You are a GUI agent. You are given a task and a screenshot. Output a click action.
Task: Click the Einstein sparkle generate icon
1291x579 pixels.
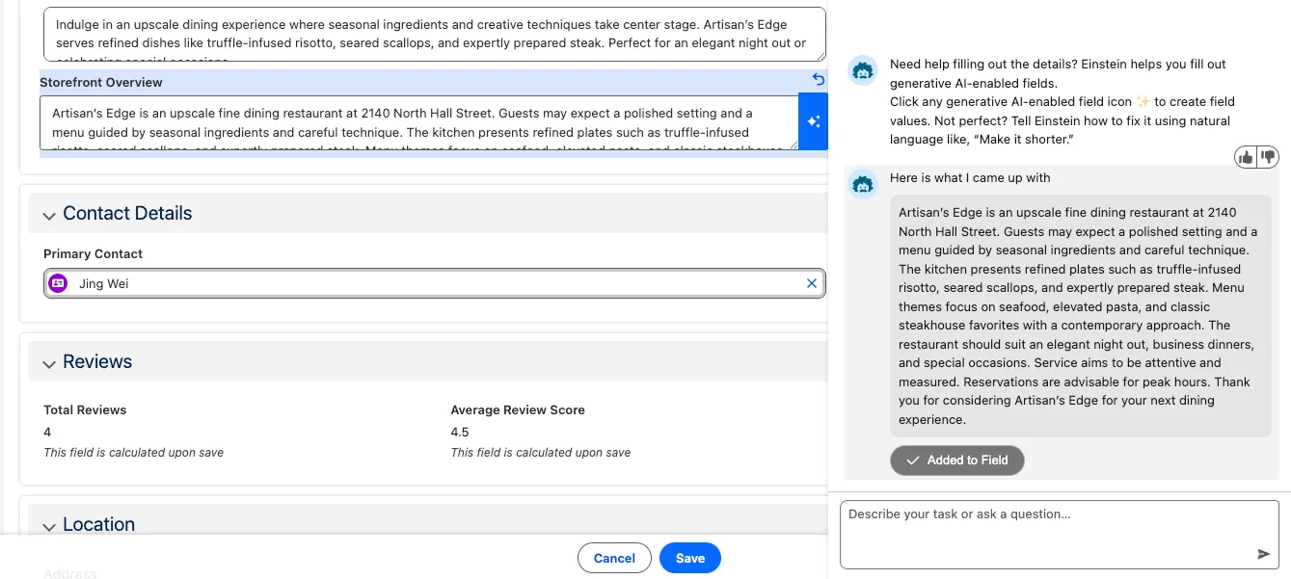[x=813, y=121]
